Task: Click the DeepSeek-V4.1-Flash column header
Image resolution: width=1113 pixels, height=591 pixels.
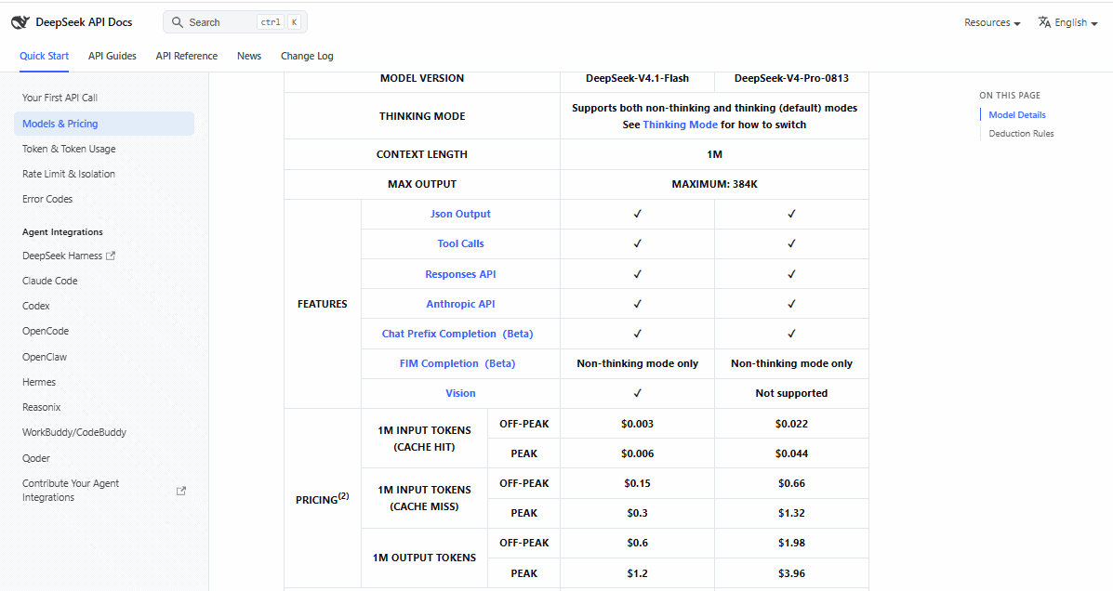Action: click(x=637, y=78)
